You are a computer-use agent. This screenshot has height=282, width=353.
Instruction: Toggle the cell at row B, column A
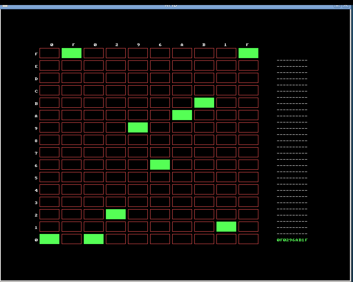coord(182,103)
